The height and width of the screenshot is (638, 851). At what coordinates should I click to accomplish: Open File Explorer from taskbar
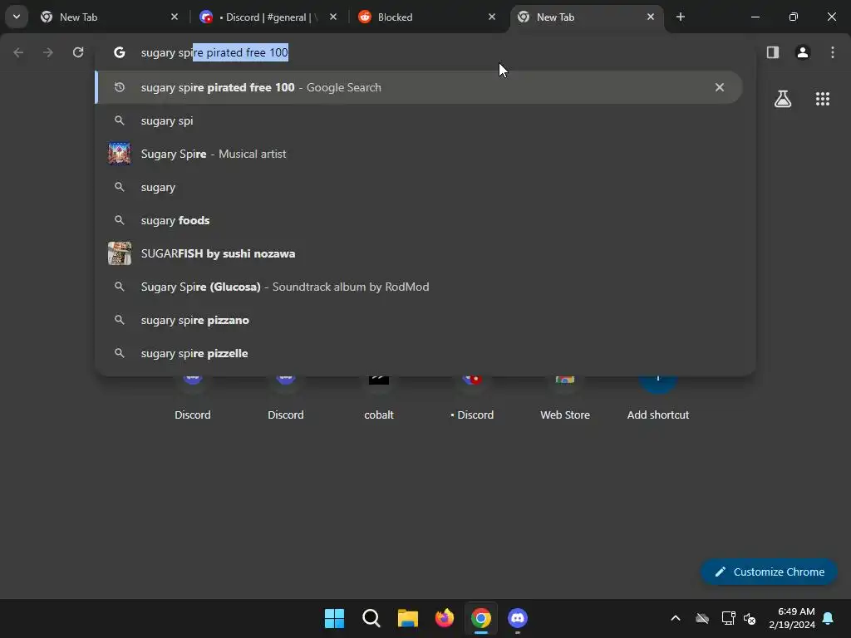click(x=407, y=618)
